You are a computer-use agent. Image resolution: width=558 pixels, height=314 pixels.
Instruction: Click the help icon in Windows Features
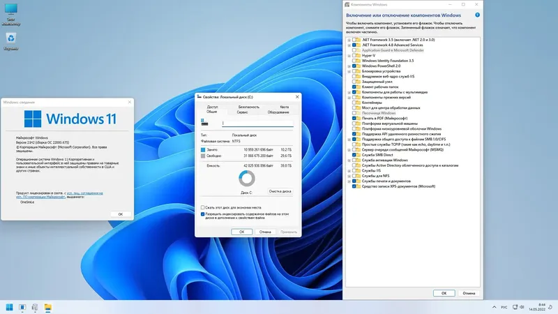coord(477,15)
